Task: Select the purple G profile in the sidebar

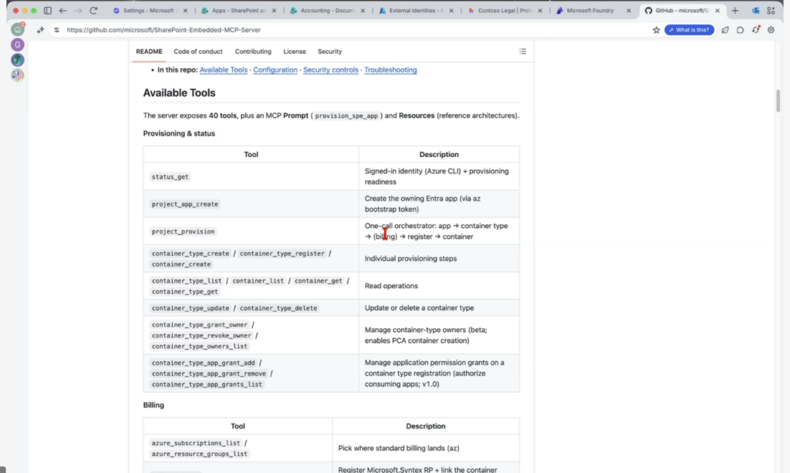Action: pyautogui.click(x=18, y=45)
